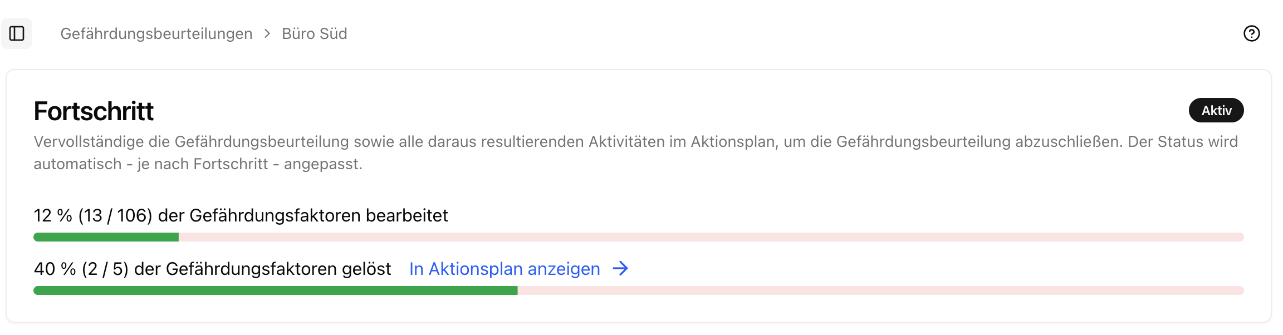The width and height of the screenshot is (1283, 335).
Task: Expand the Fortschritt card header
Action: [94, 111]
